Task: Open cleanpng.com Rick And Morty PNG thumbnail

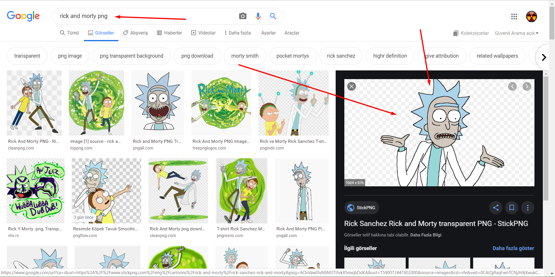Action: pos(34,103)
